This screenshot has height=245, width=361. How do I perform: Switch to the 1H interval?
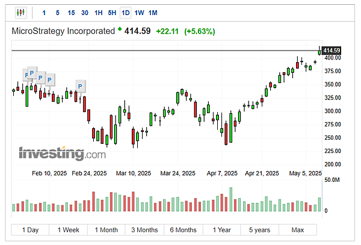(98, 13)
